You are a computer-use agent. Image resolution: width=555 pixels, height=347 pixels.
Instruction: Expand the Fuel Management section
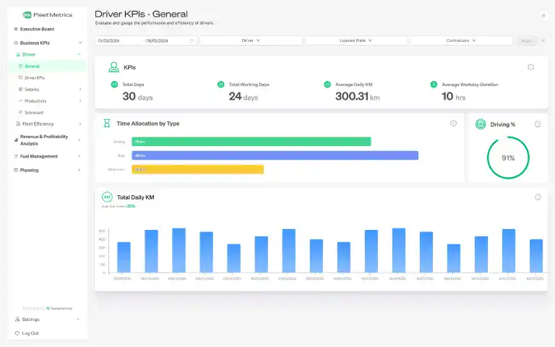point(79,156)
